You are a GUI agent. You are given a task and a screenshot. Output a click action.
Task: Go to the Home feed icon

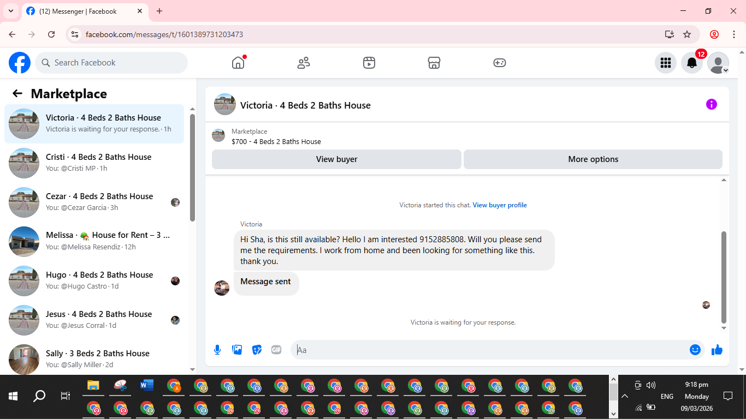click(x=238, y=63)
